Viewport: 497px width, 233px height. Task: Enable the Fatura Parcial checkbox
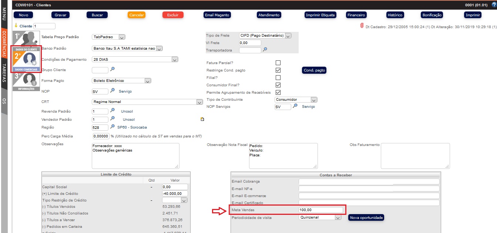(278, 63)
